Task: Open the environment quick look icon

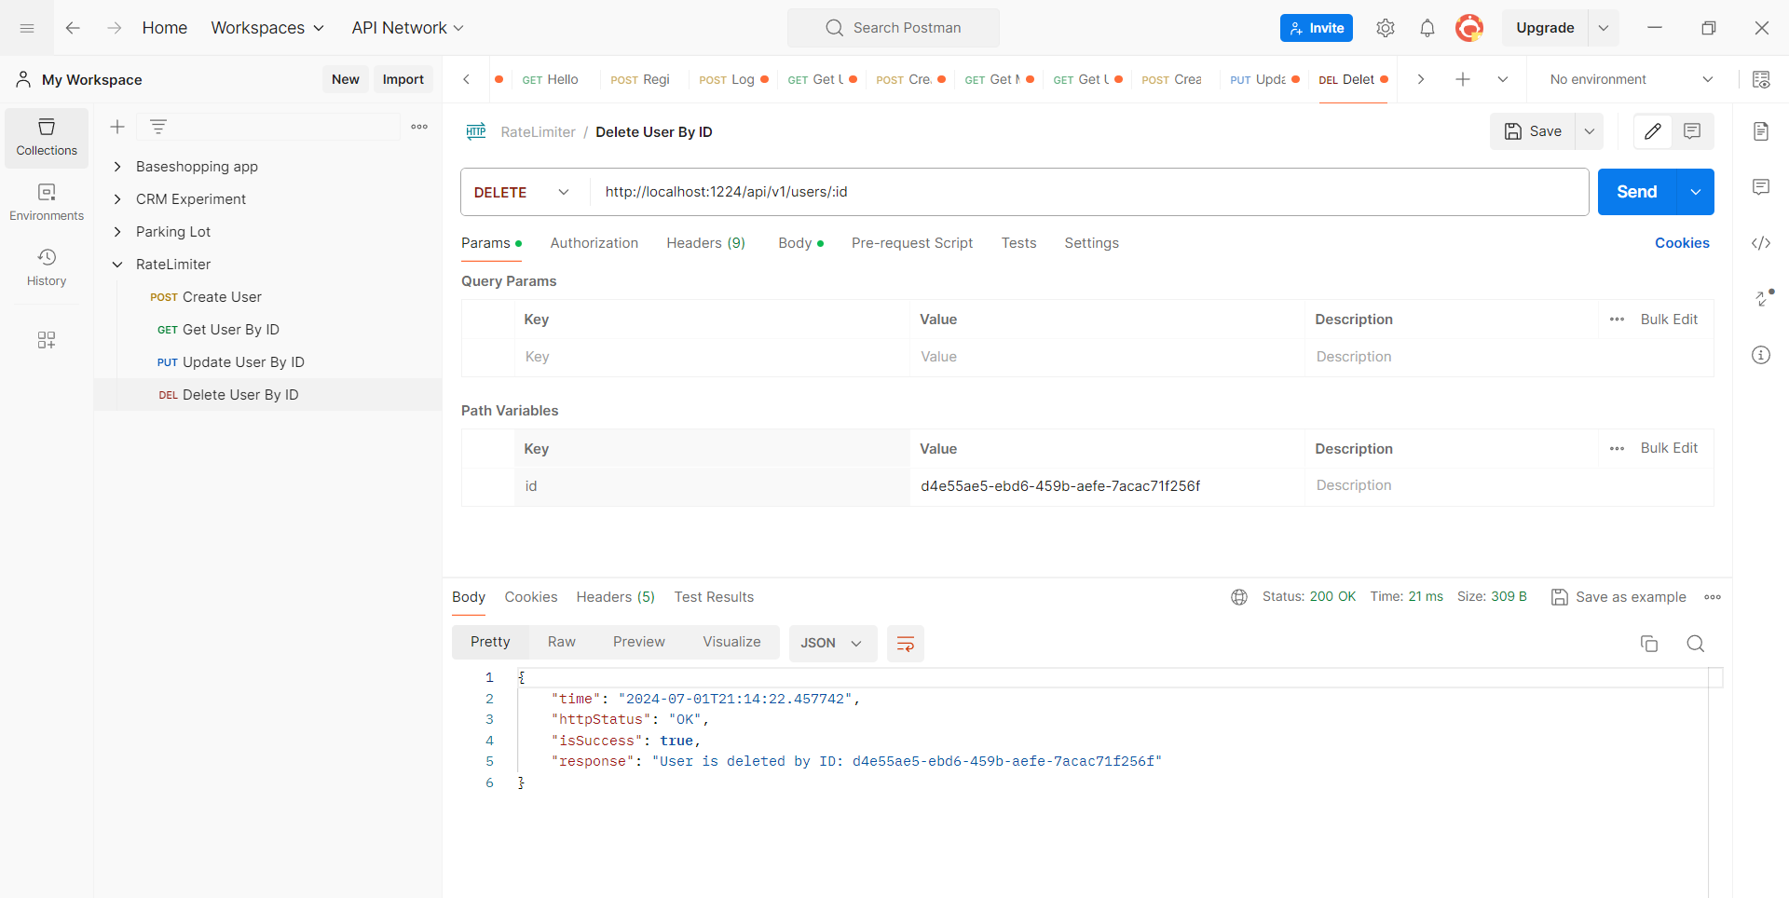Action: [x=1761, y=79]
